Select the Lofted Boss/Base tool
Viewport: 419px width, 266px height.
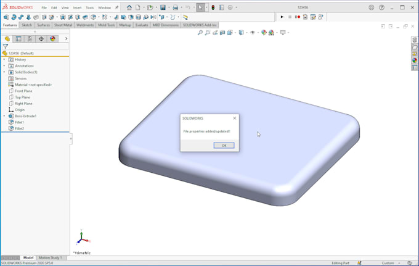[28, 17]
